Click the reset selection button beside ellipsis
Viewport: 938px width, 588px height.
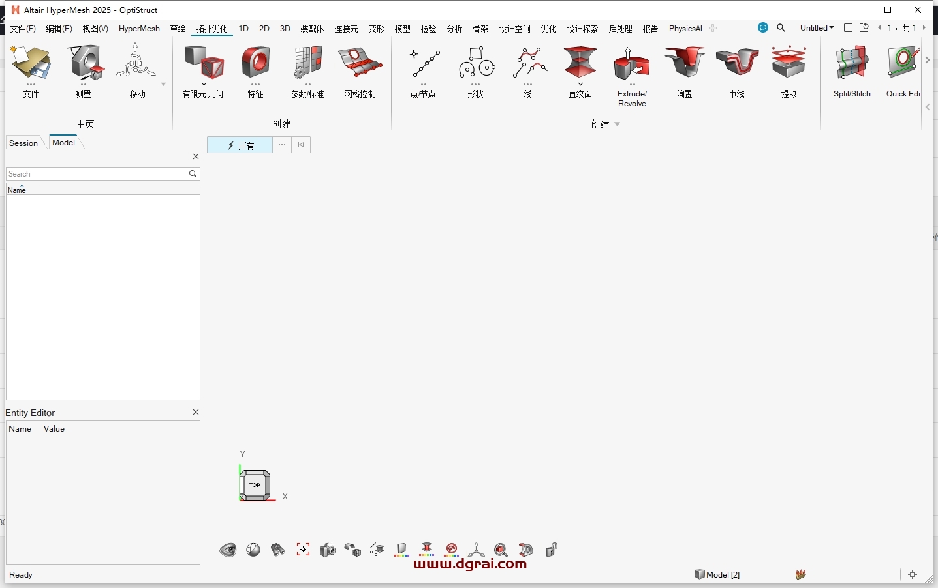[x=301, y=145]
